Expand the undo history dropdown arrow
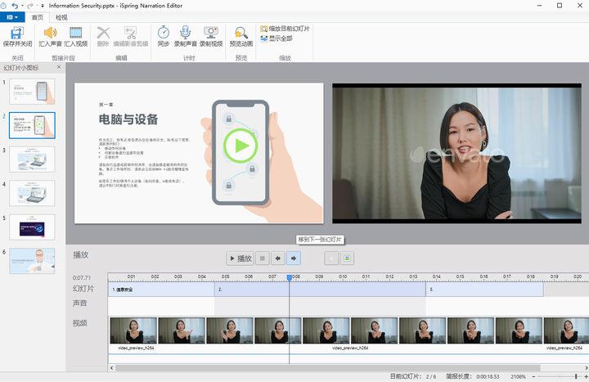 point(22,6)
